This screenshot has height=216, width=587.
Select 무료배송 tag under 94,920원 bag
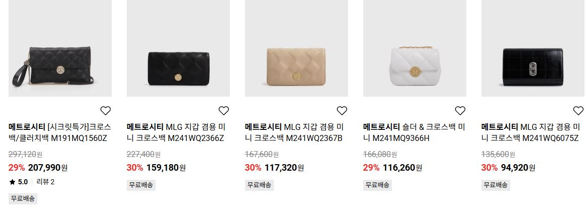[496, 185]
